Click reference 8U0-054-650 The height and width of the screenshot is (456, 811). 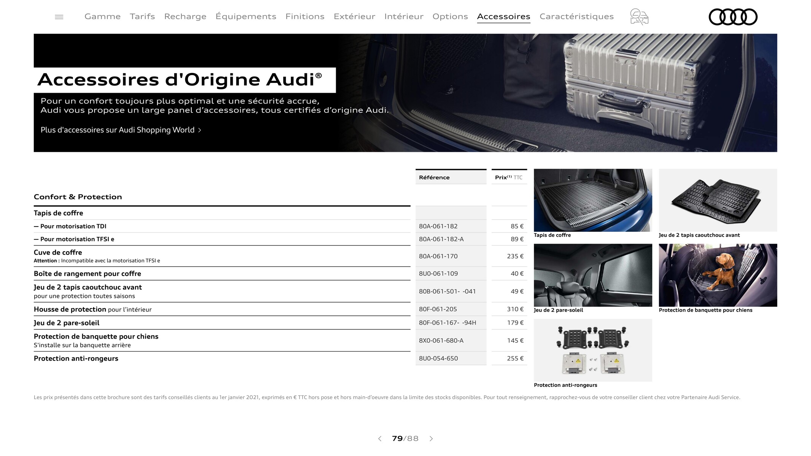coord(438,358)
